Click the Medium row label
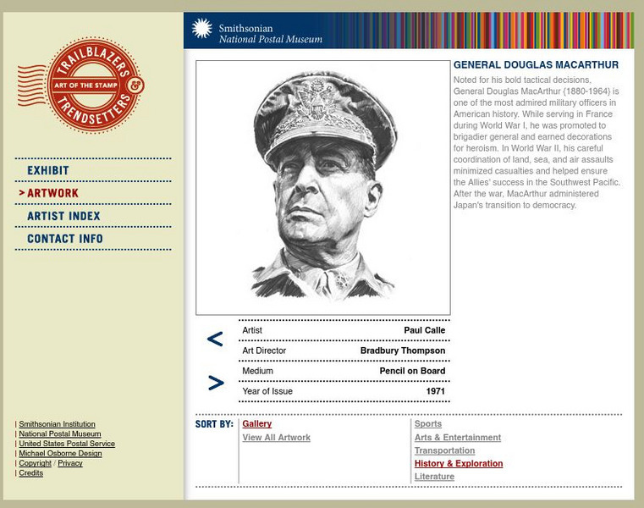Viewport: 644px width, 508px height. 257,371
